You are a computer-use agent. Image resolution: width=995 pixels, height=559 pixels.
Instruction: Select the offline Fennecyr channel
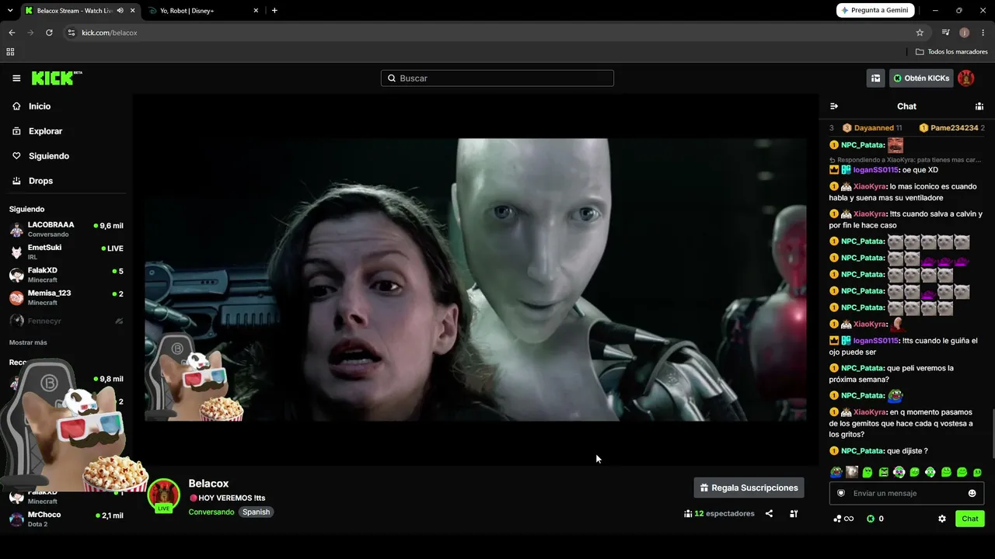[66, 321]
